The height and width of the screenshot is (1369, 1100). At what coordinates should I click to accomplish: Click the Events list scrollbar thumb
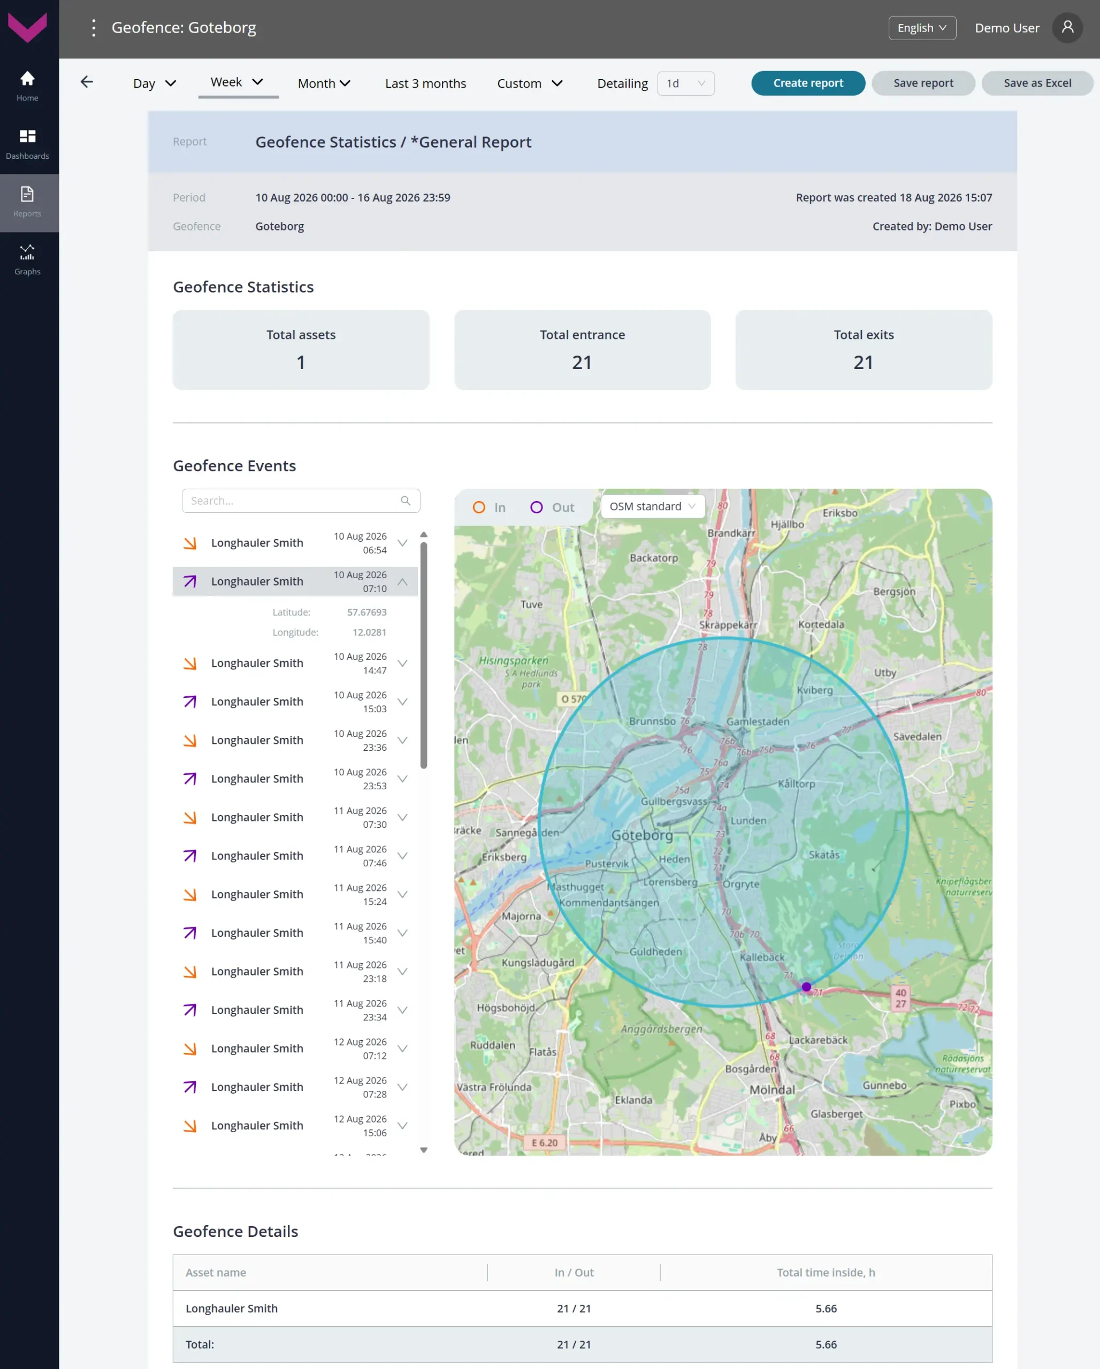point(424,654)
